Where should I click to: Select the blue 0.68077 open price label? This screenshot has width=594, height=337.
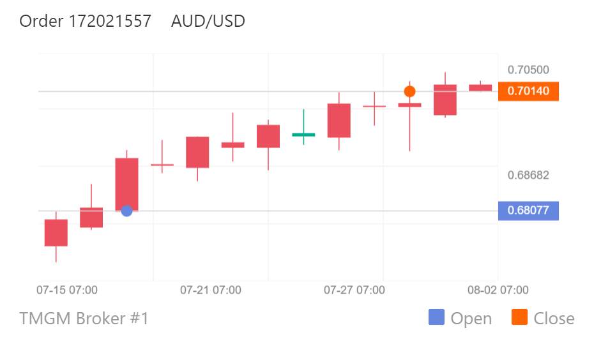click(528, 211)
